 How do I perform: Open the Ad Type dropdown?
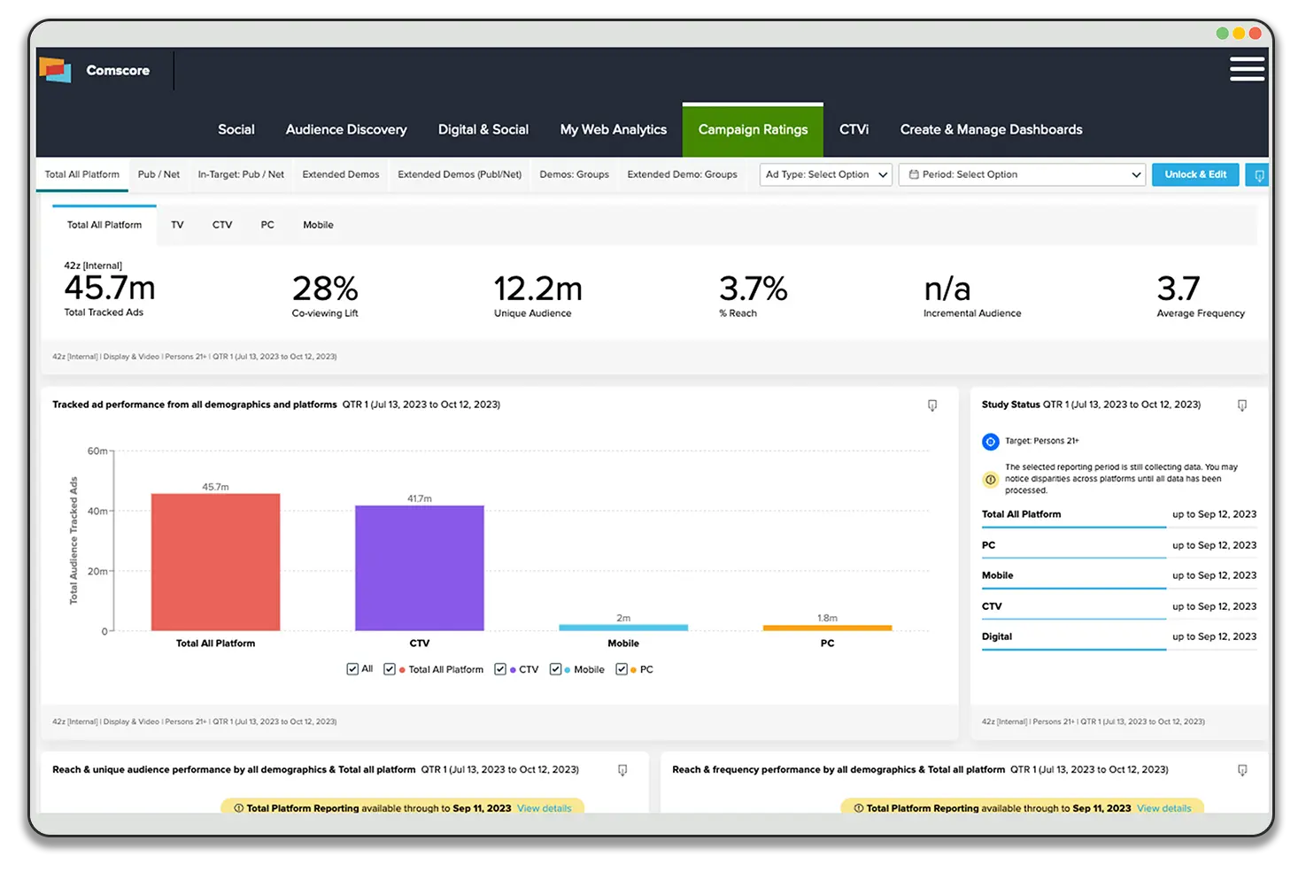click(826, 175)
